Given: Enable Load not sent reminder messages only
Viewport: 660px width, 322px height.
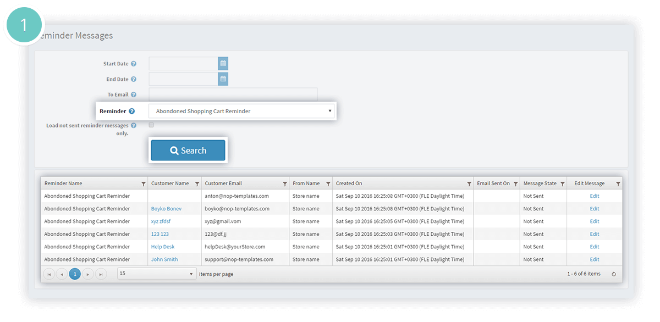Looking at the screenshot, I should [x=151, y=125].
